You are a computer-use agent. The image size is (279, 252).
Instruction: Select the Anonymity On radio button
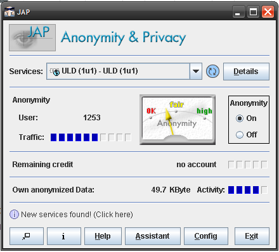click(240, 118)
